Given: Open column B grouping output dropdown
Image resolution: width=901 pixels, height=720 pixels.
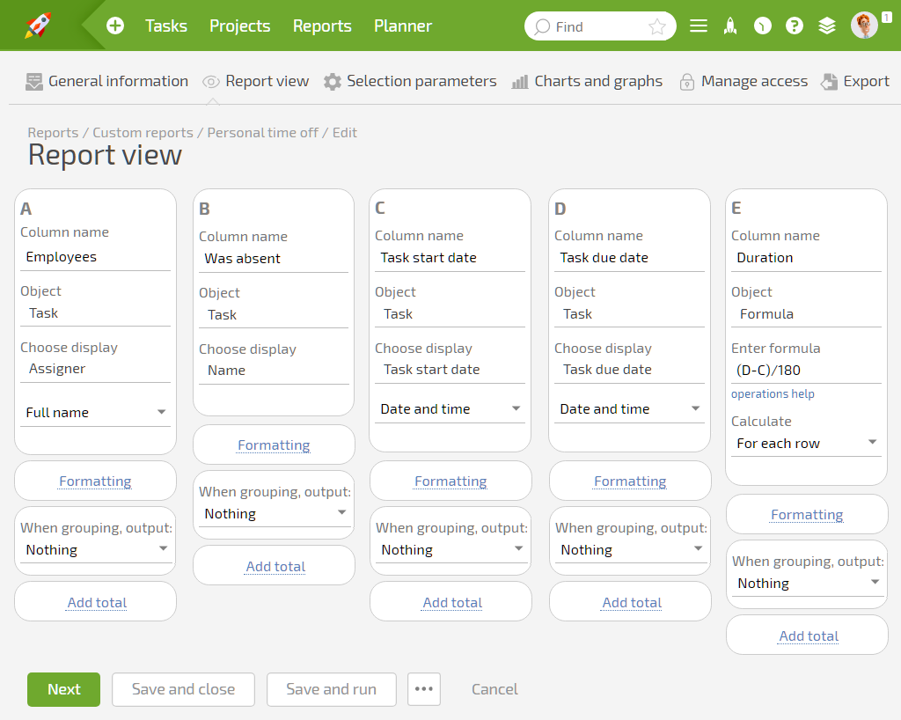Looking at the screenshot, I should [275, 514].
